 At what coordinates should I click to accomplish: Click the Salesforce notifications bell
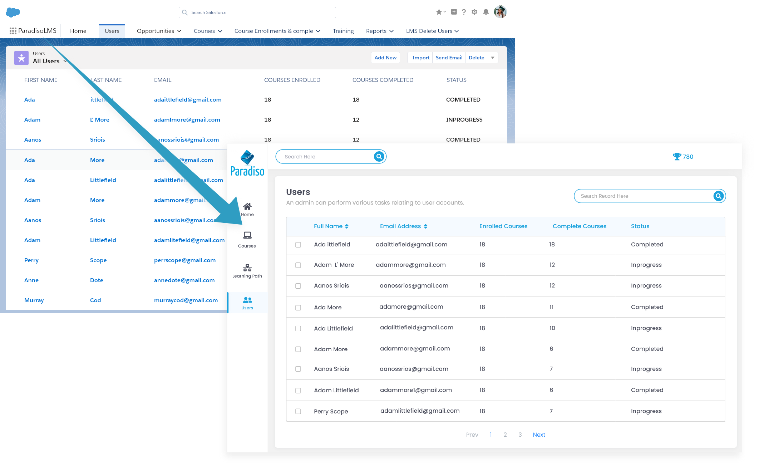(486, 12)
